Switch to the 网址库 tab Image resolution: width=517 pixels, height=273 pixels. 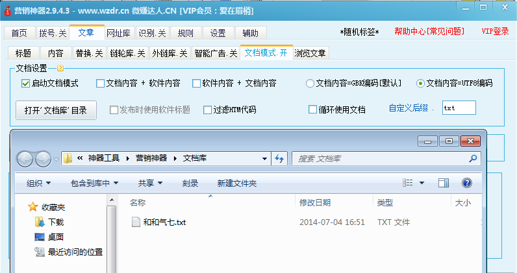coord(118,33)
